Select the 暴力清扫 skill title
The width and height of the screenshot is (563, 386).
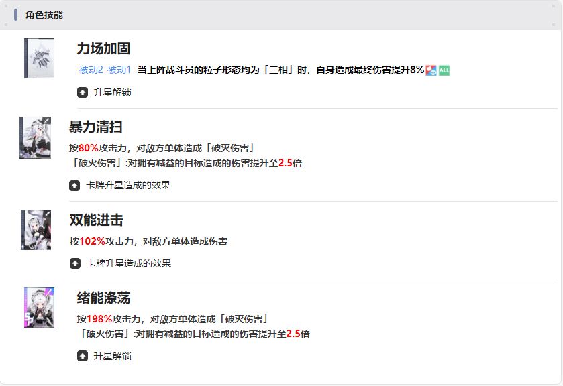tap(96, 127)
